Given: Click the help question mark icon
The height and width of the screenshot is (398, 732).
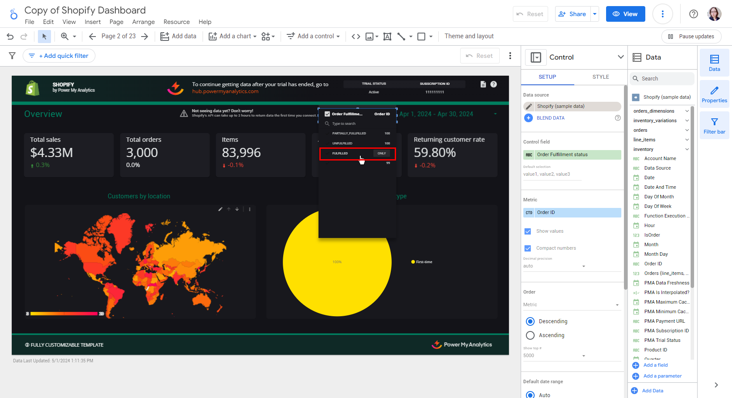Looking at the screenshot, I should coord(693,14).
